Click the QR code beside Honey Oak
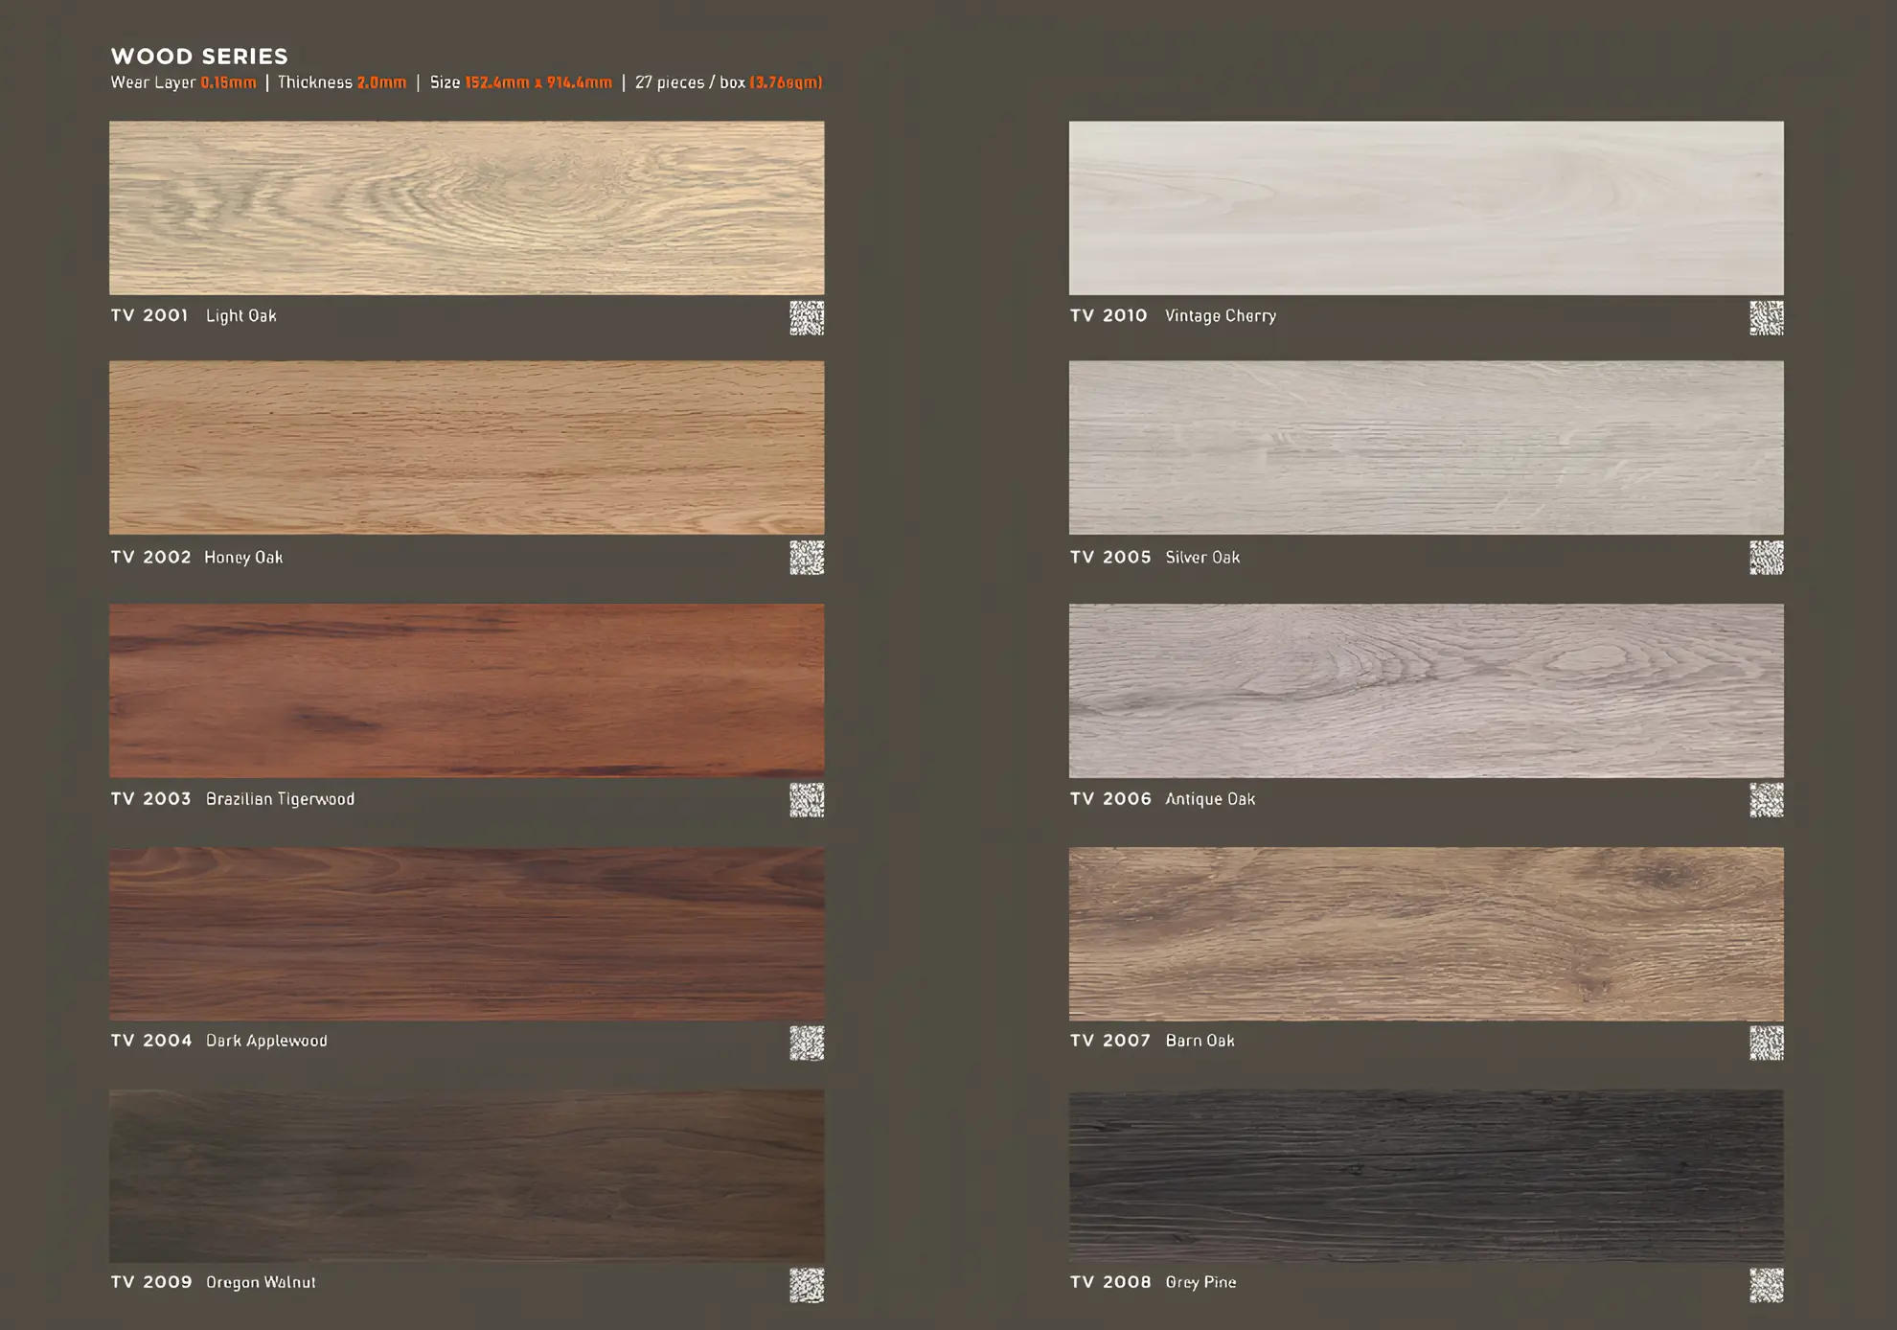 (x=807, y=558)
